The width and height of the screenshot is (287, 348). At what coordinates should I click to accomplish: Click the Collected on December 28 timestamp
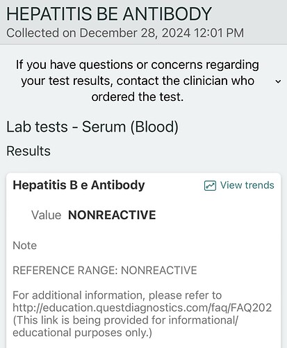(125, 33)
